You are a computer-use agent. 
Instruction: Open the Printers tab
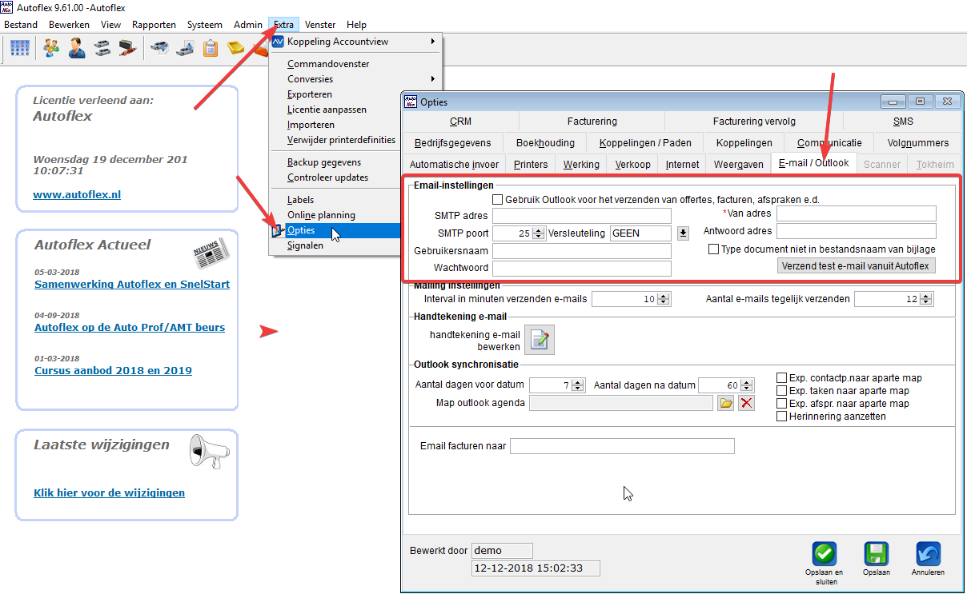click(x=531, y=165)
